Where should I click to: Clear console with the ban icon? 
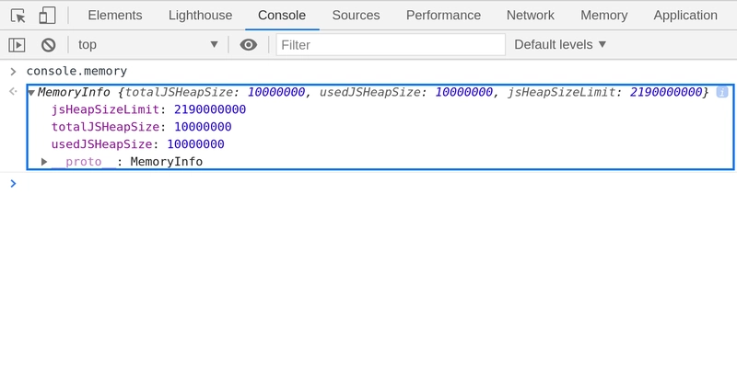pos(49,45)
